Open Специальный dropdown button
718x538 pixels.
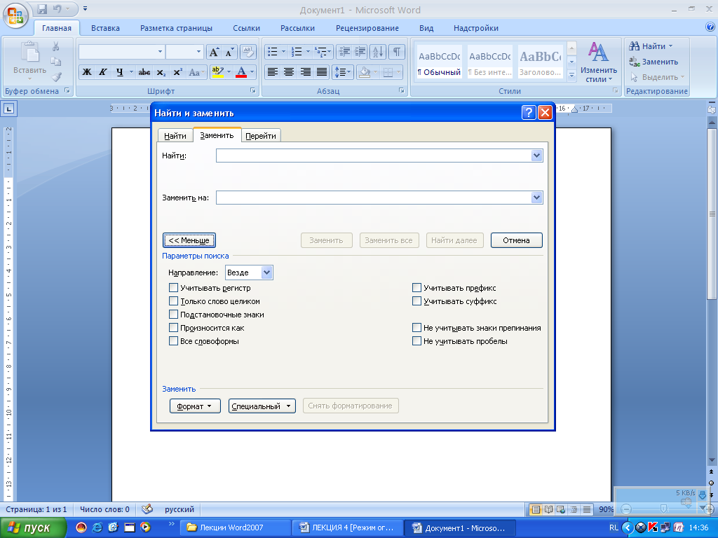[262, 406]
